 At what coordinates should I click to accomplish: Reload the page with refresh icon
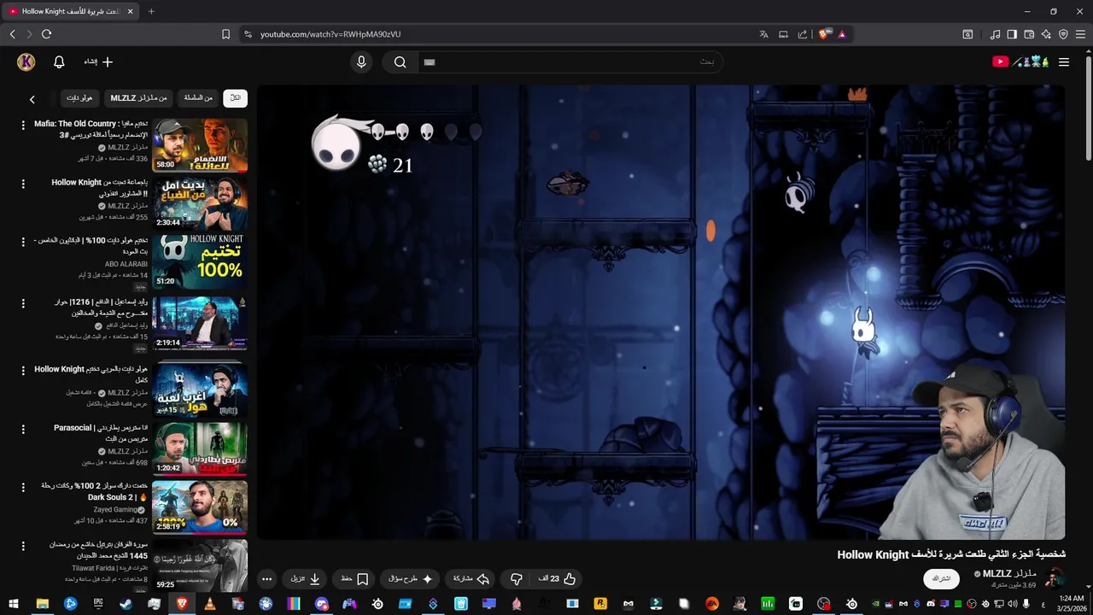pos(46,34)
